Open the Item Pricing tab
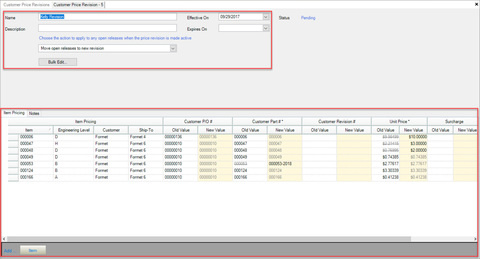The height and width of the screenshot is (259, 480). coord(14,113)
